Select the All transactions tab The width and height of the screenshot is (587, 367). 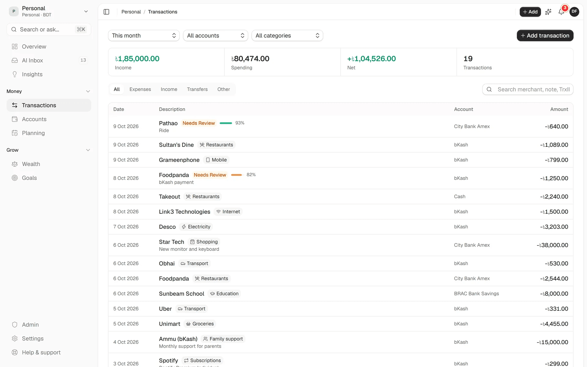[x=117, y=89]
